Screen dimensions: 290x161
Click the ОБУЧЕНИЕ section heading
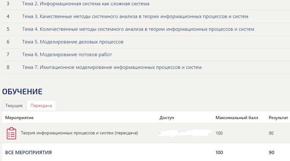(22, 92)
